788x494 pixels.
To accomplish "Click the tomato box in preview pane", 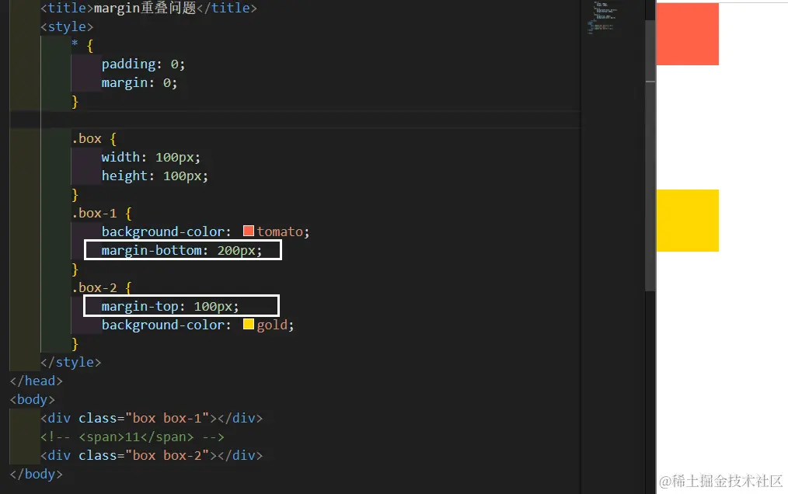I will click(688, 33).
